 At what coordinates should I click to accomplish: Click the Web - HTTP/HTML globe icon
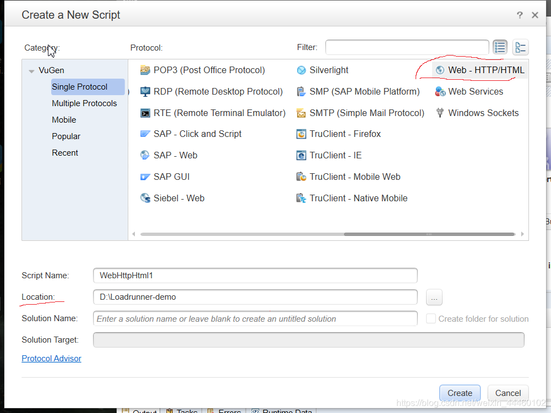pos(440,70)
